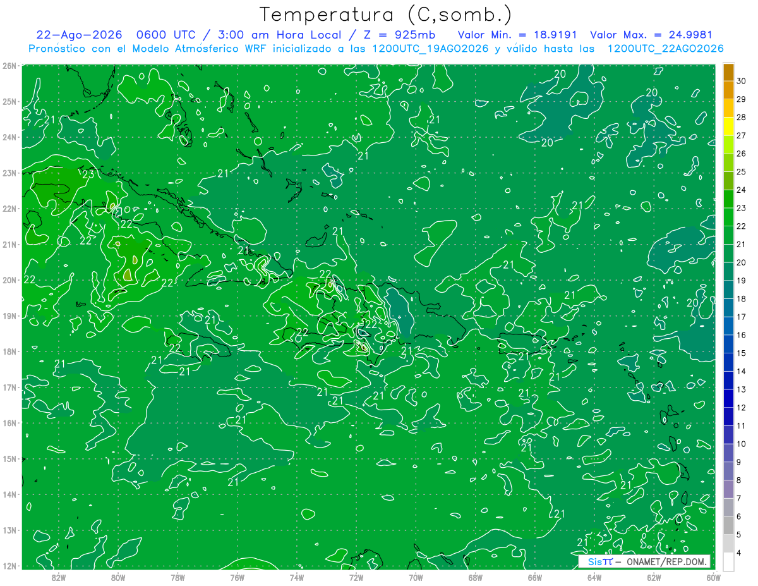The width and height of the screenshot is (758, 586).
Task: Click the '21N' latitude axis label
Action: click(x=9, y=244)
